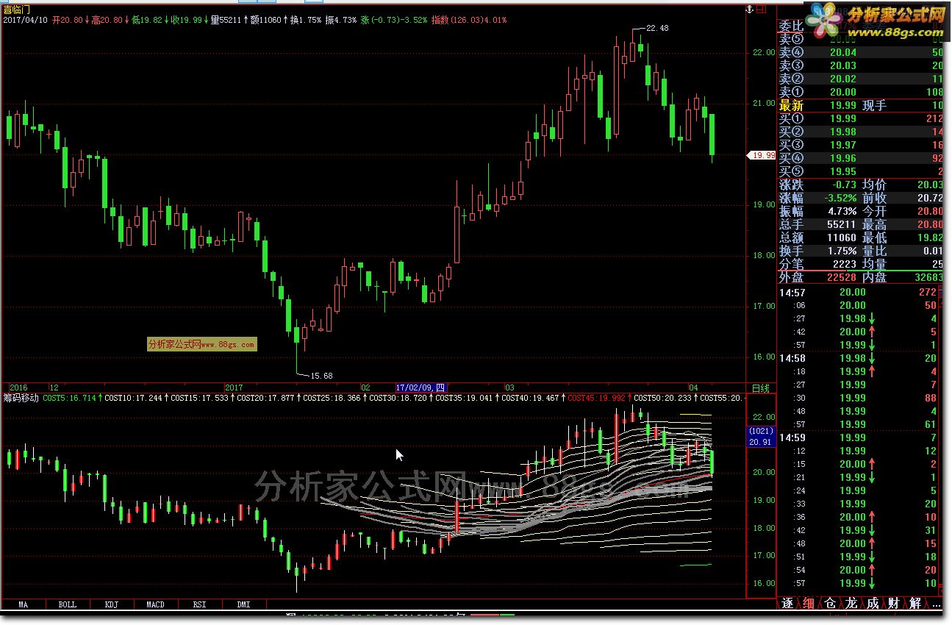952x625 pixels.
Task: Select the 逐 tab in the bottom-right panel
Action: (x=787, y=604)
